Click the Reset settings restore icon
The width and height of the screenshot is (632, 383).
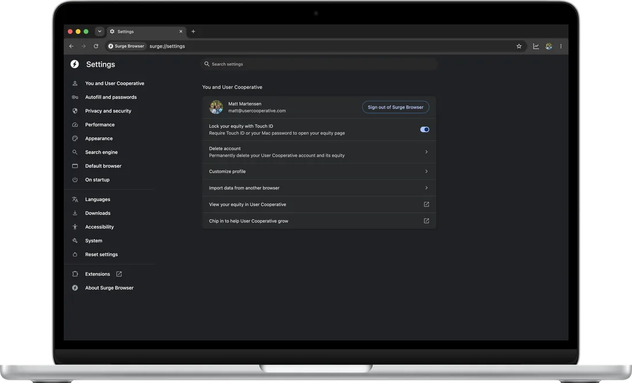pos(75,254)
